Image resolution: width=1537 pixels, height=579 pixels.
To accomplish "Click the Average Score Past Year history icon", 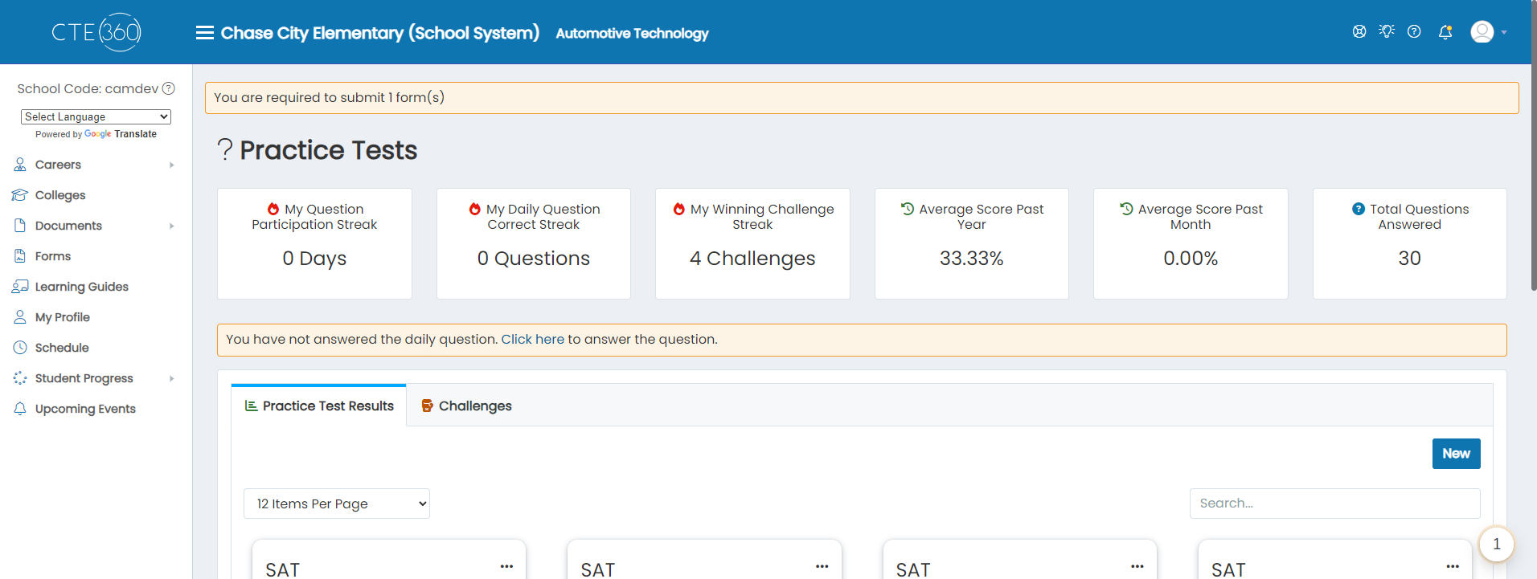I will pos(908,209).
